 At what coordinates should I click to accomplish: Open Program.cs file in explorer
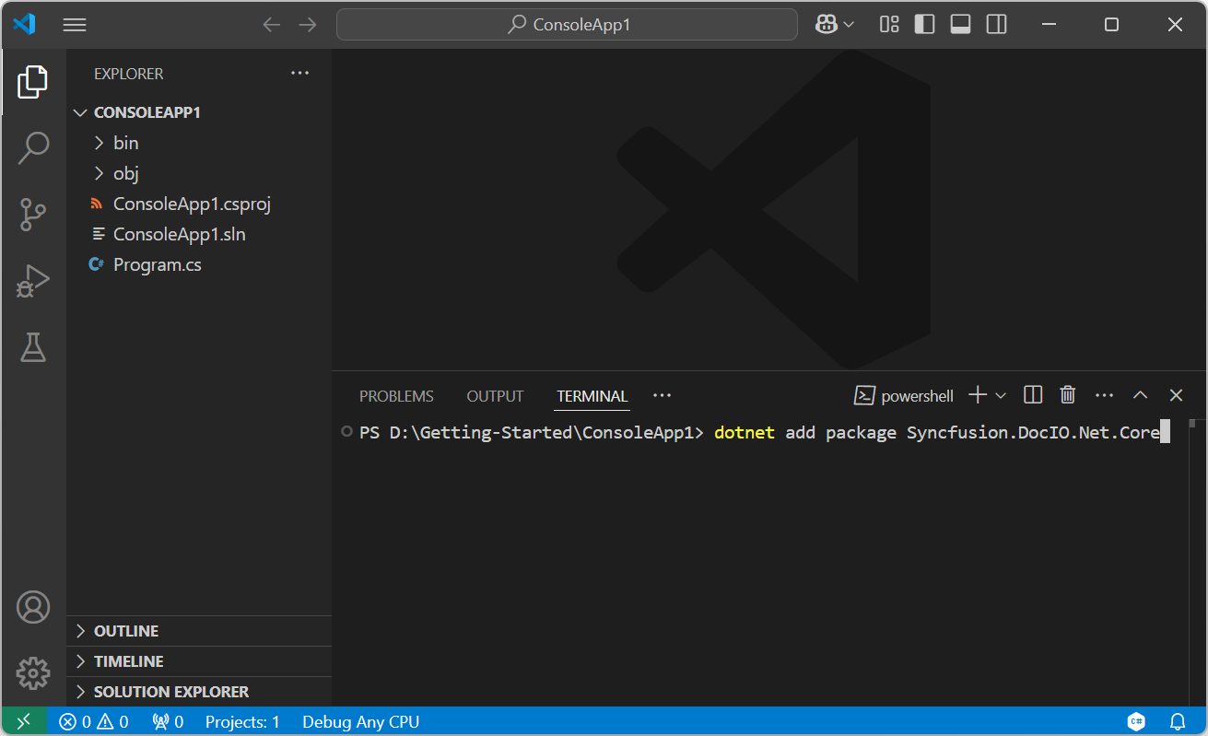157,264
